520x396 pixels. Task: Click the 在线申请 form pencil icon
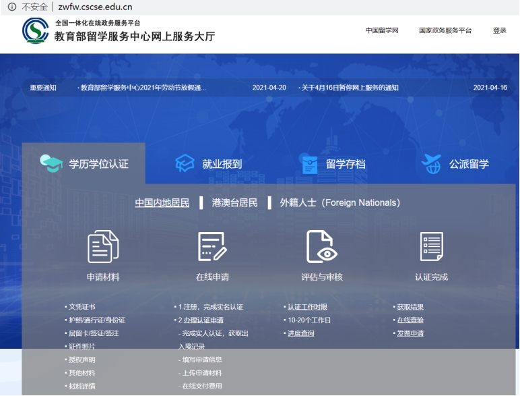click(212, 246)
